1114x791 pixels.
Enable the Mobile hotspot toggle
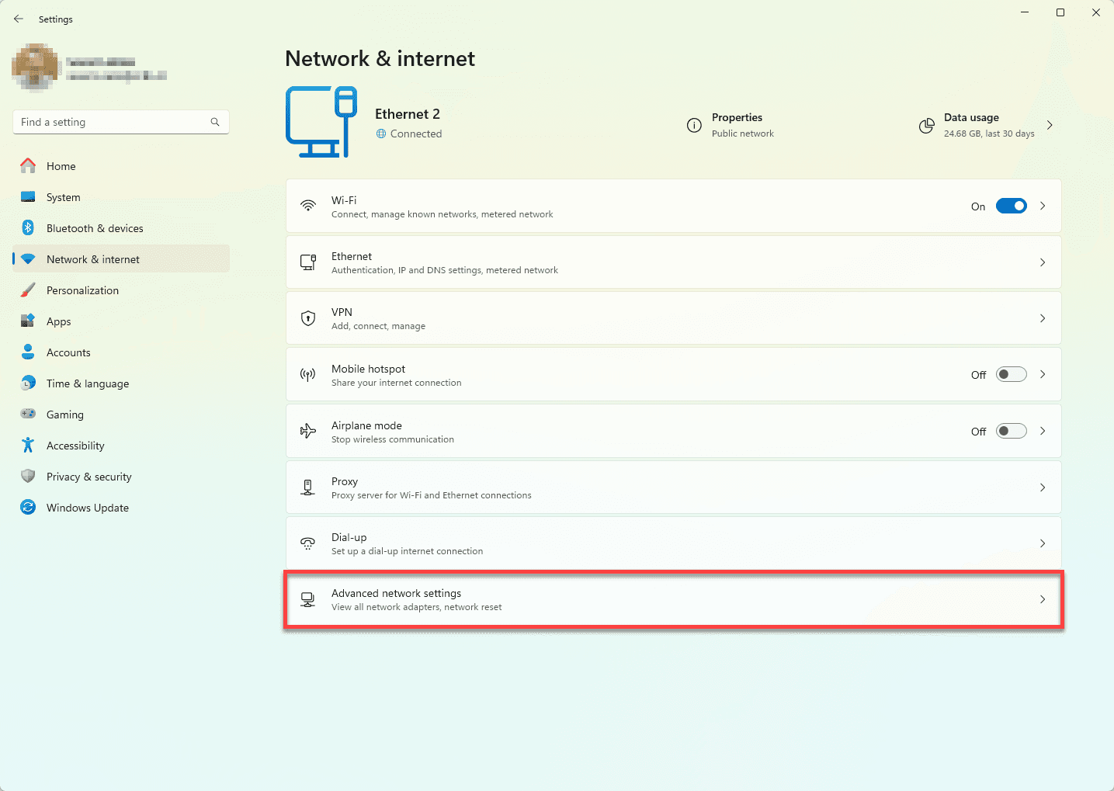pyautogui.click(x=1011, y=374)
